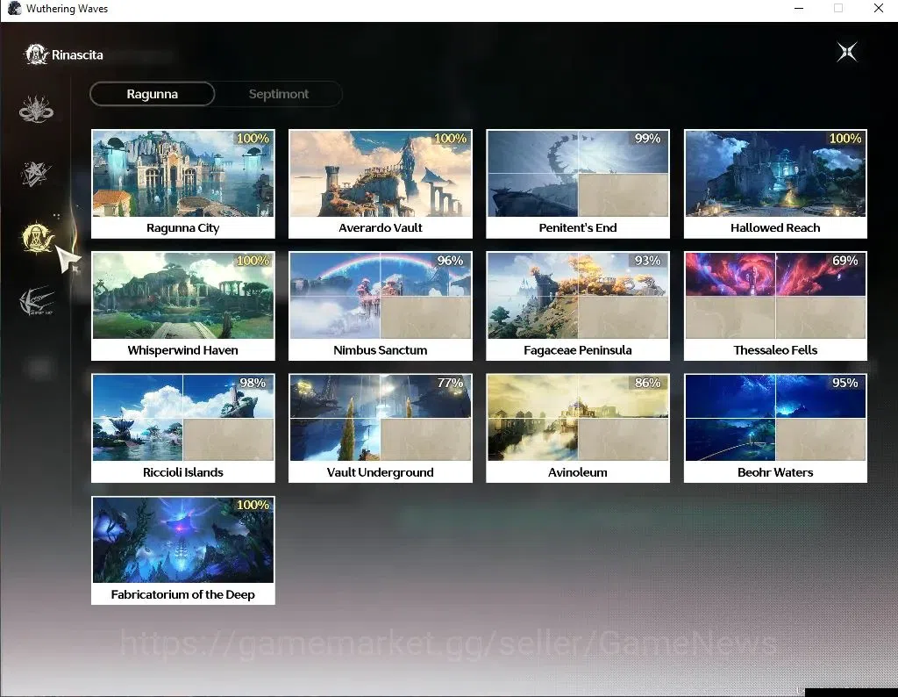This screenshot has width=898, height=697.
Task: Click the Rinascita emblem icon in header
Action: [36, 55]
